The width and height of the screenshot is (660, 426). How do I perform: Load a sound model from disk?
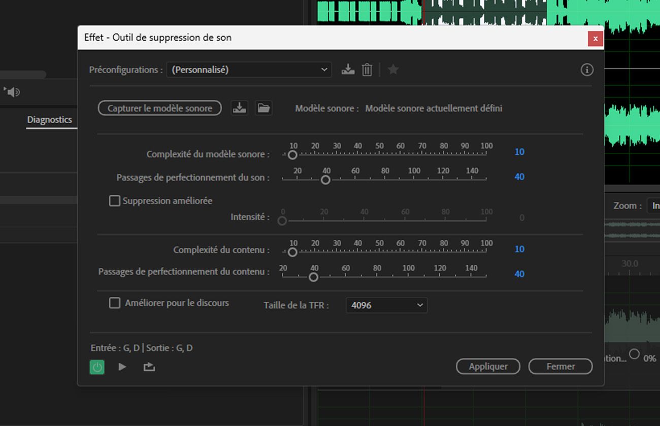[x=263, y=108]
